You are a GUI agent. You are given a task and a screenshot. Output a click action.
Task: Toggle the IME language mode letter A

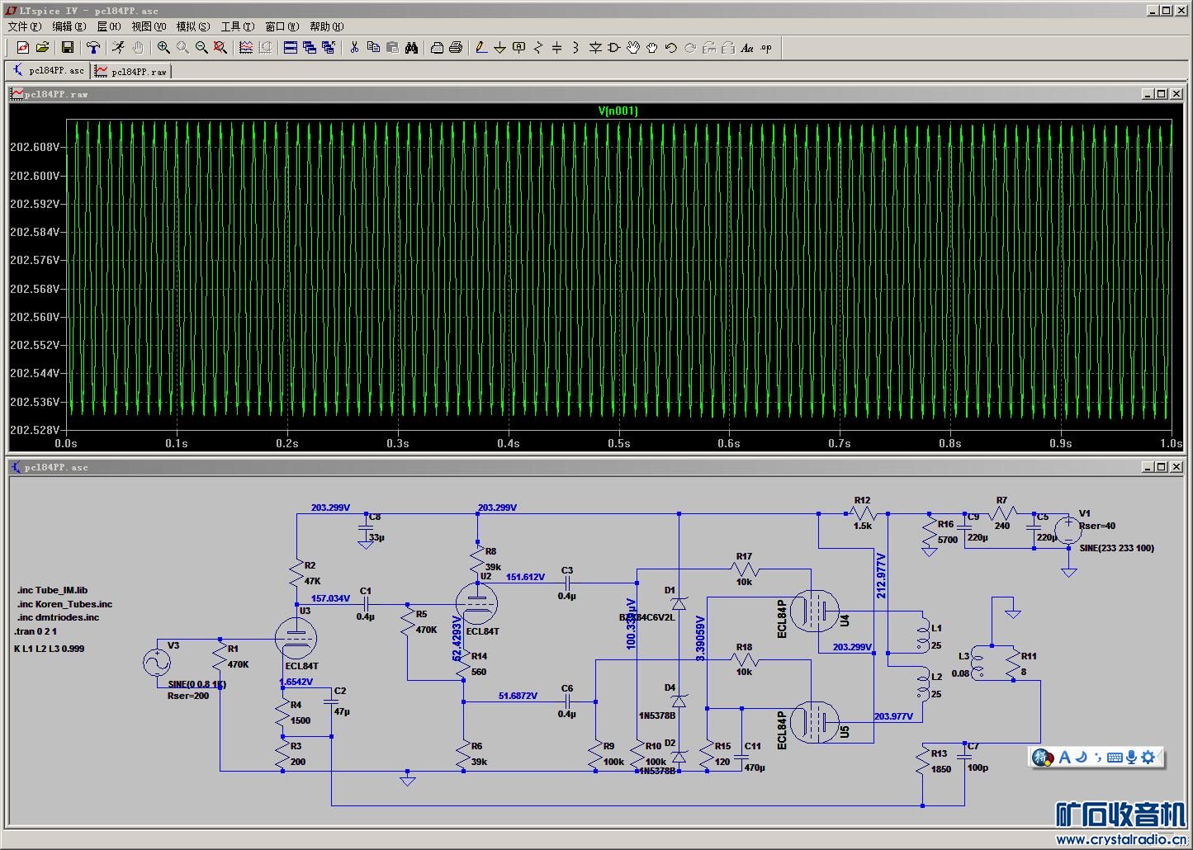pyautogui.click(x=1064, y=757)
